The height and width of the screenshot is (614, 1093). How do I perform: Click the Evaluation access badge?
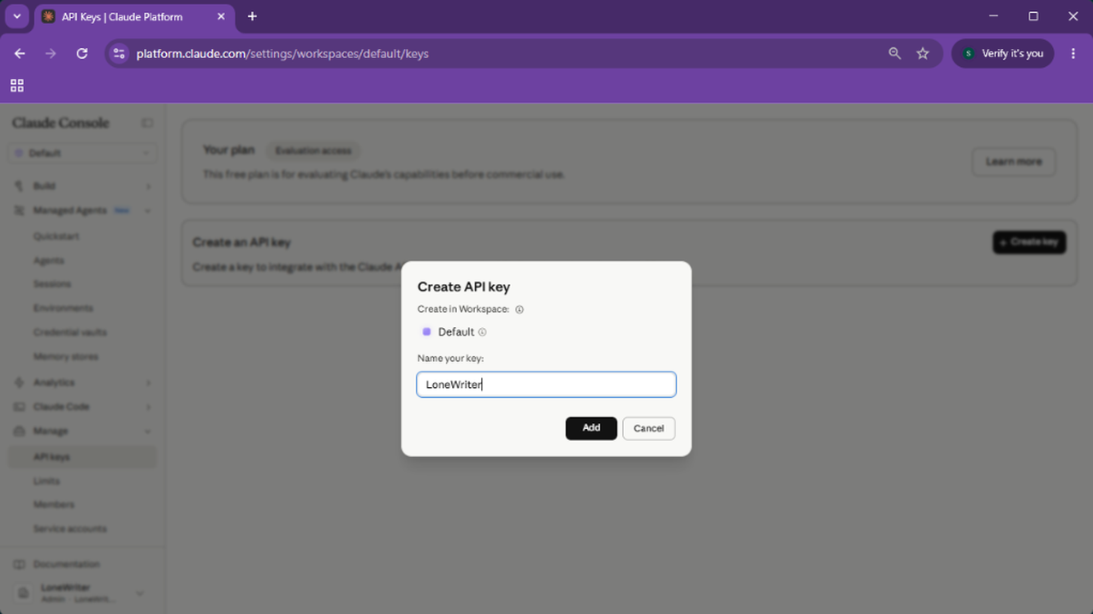[313, 151]
